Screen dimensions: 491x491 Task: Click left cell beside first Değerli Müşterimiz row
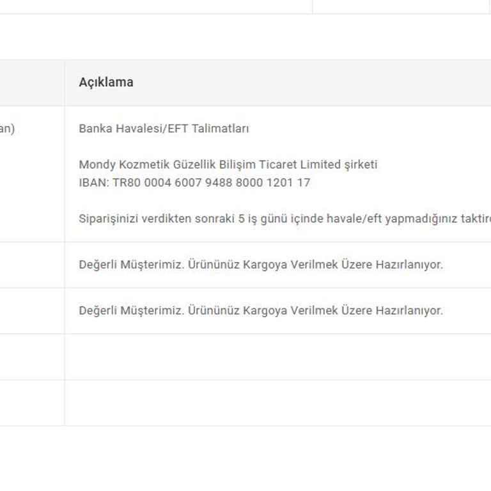(x=32, y=265)
